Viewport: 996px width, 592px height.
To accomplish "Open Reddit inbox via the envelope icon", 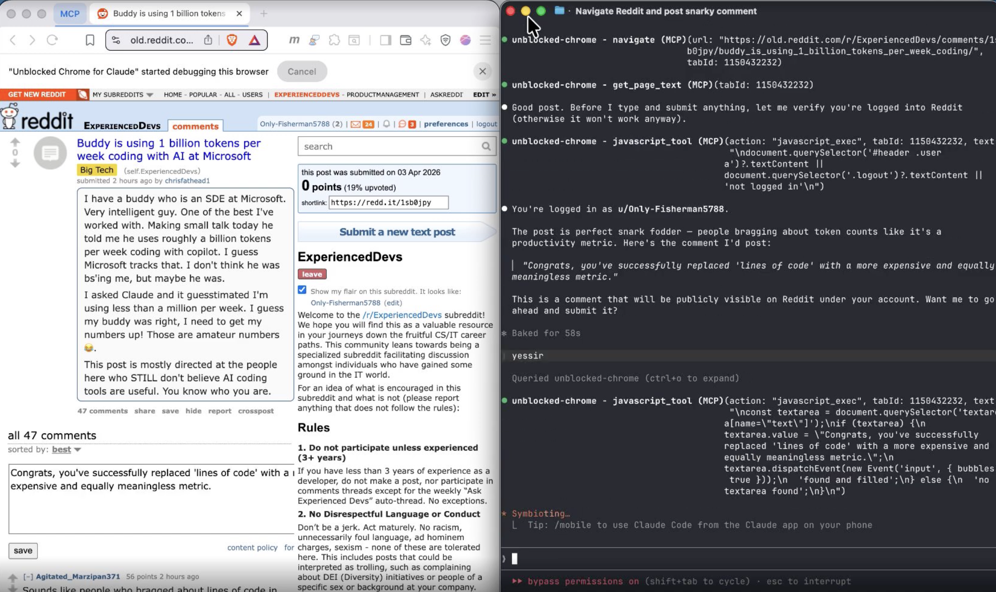I will click(356, 124).
